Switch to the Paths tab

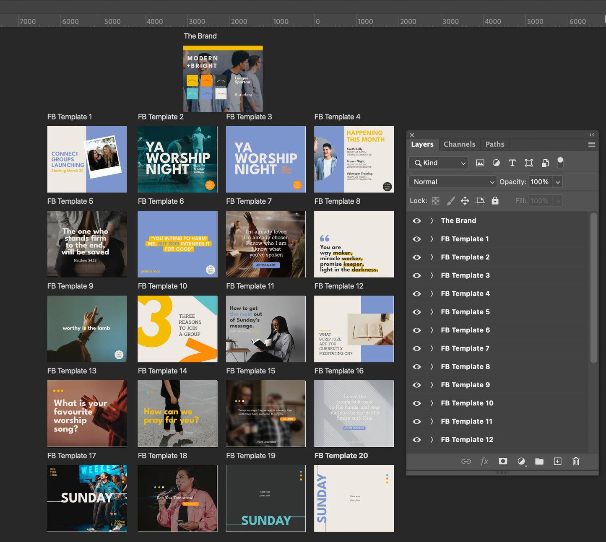pyautogui.click(x=494, y=144)
